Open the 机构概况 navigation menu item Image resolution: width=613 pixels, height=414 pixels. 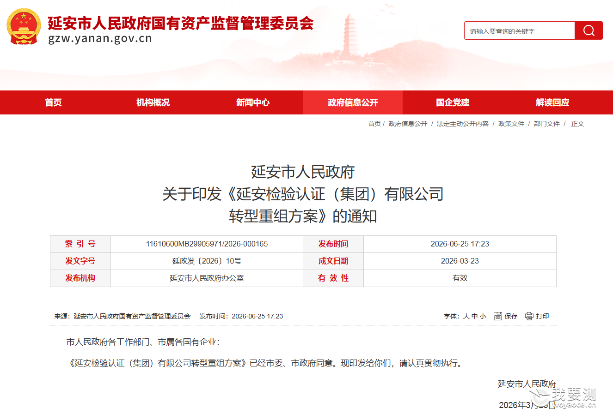point(153,102)
